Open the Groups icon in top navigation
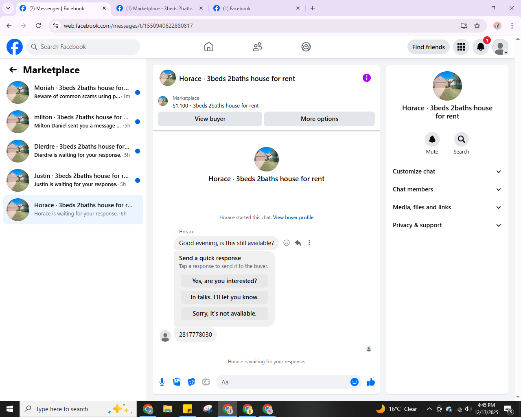The image size is (521, 417). point(306,47)
